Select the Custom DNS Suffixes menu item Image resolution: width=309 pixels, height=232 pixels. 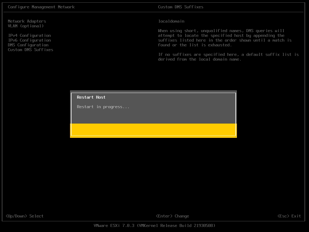[30, 50]
